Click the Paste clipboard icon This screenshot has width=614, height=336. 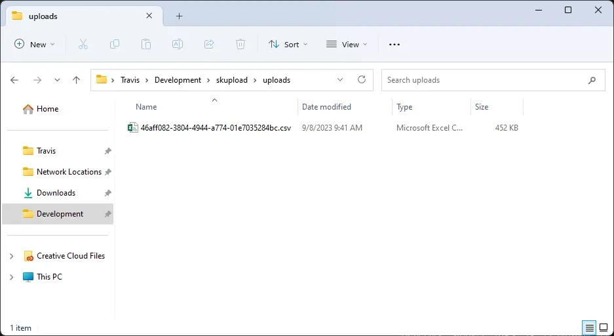pyautogui.click(x=146, y=44)
